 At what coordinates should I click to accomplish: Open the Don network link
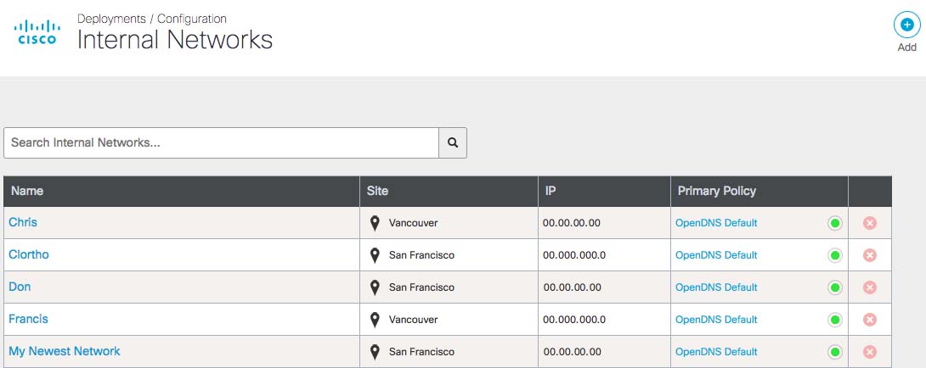pyautogui.click(x=20, y=287)
